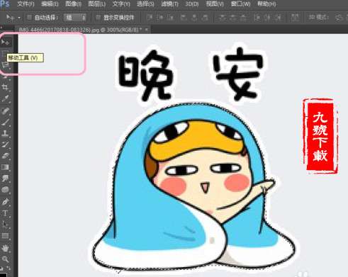Click the red 九號下載 stamp on canvas

coord(320,137)
